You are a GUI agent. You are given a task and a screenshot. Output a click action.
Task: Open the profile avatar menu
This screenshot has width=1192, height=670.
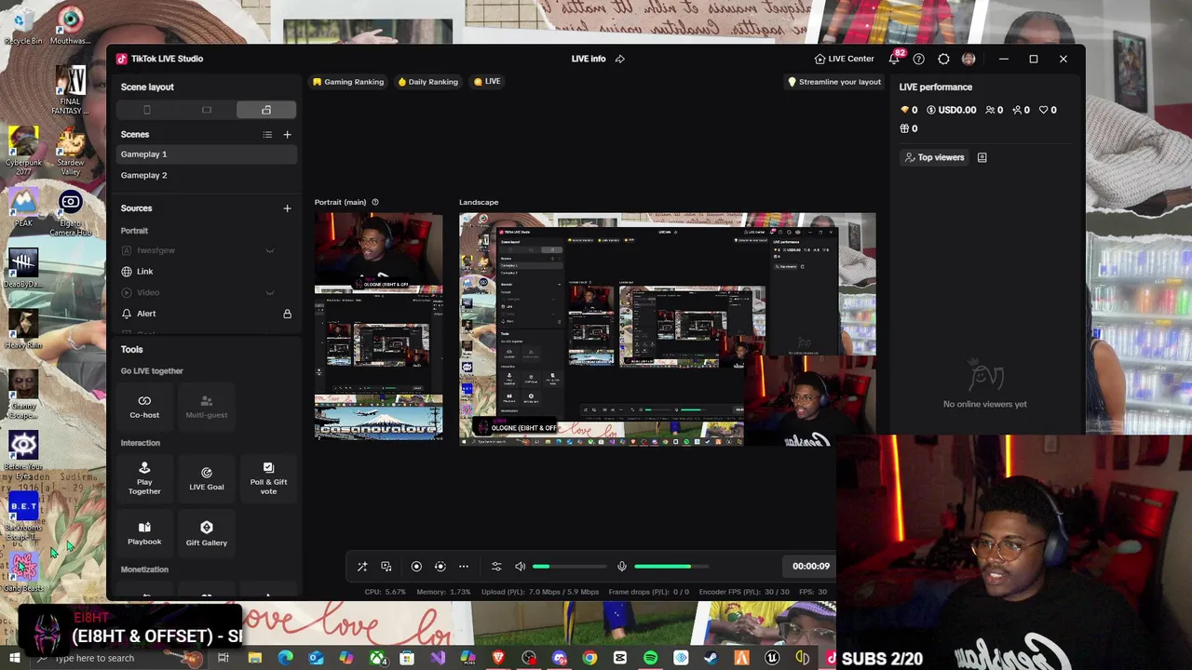[968, 59]
